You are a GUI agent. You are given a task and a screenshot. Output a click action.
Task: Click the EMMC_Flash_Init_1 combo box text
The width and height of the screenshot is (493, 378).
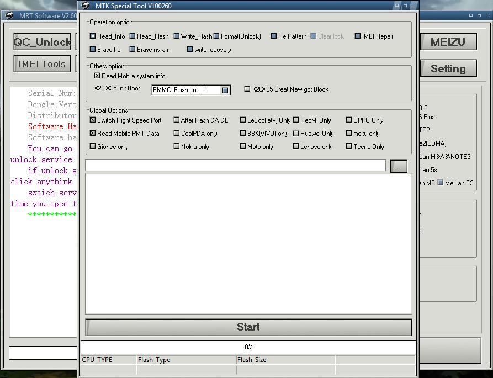pyautogui.click(x=179, y=90)
